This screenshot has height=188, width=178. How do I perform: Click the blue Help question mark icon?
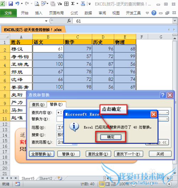point(154,13)
